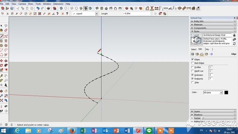Save the model with the floppy icon
238x134 pixels.
(12, 8)
